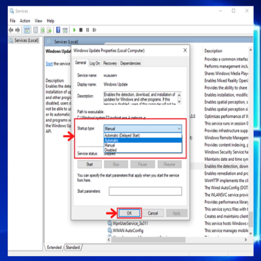
Task: Close the Windows Update Properties dialog
Action: coord(185,50)
